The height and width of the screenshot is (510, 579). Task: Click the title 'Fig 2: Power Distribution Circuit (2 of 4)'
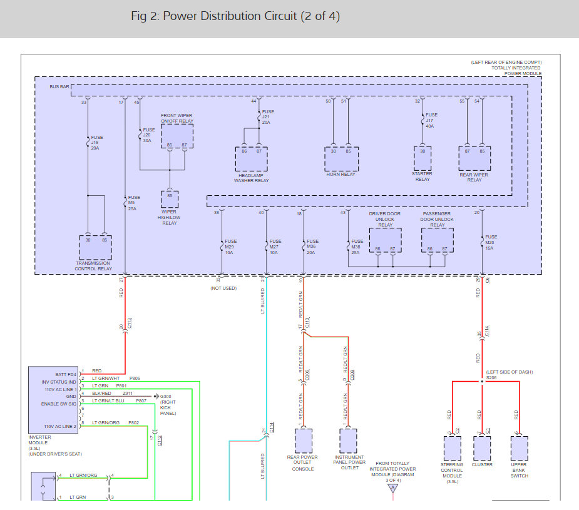[x=235, y=16]
